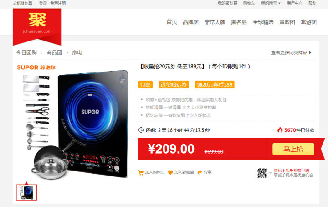The width and height of the screenshot is (328, 207).
Task: Select the 旅游团 navigation item
Action: click(x=308, y=22)
